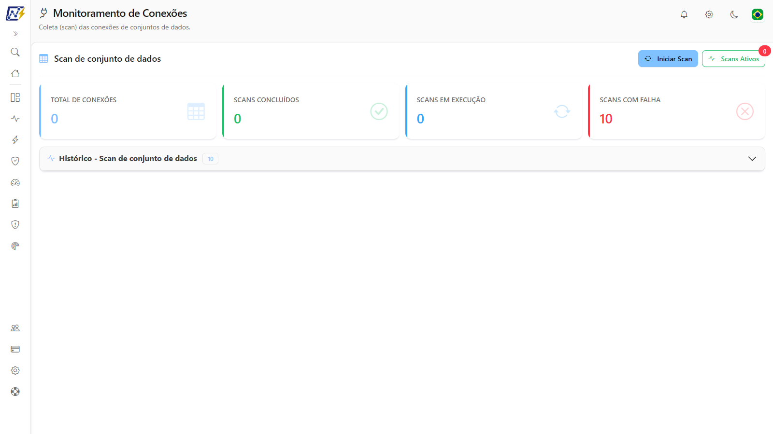The image size is (773, 434).
Task: Open the fingerprint icon in sidebar
Action: 15,246
